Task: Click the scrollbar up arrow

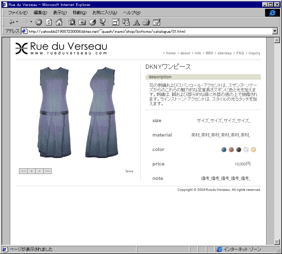Action: pyautogui.click(x=277, y=40)
